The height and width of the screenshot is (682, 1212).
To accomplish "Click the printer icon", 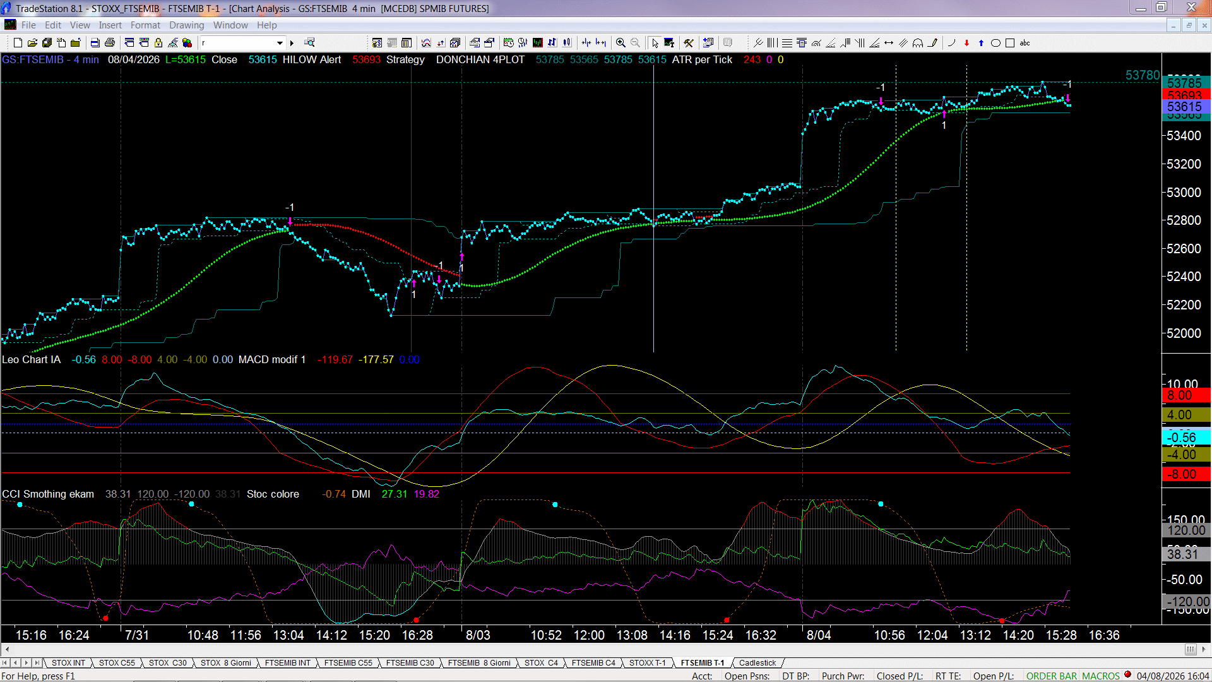I will click(x=110, y=43).
